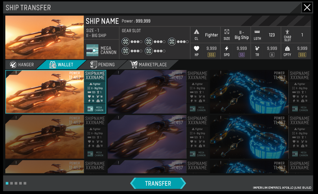Select the dimmed orange ship thumbnail in the second row
This screenshot has height=194, width=318.
45,137
